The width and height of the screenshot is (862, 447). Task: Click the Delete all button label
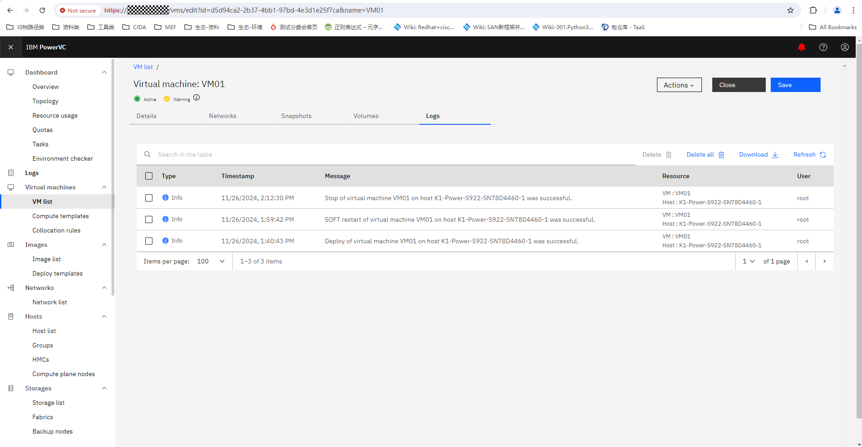tap(700, 154)
